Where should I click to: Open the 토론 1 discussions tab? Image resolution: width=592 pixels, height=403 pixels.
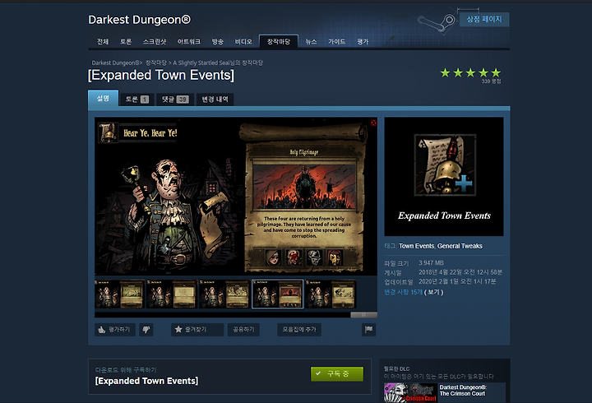[137, 100]
